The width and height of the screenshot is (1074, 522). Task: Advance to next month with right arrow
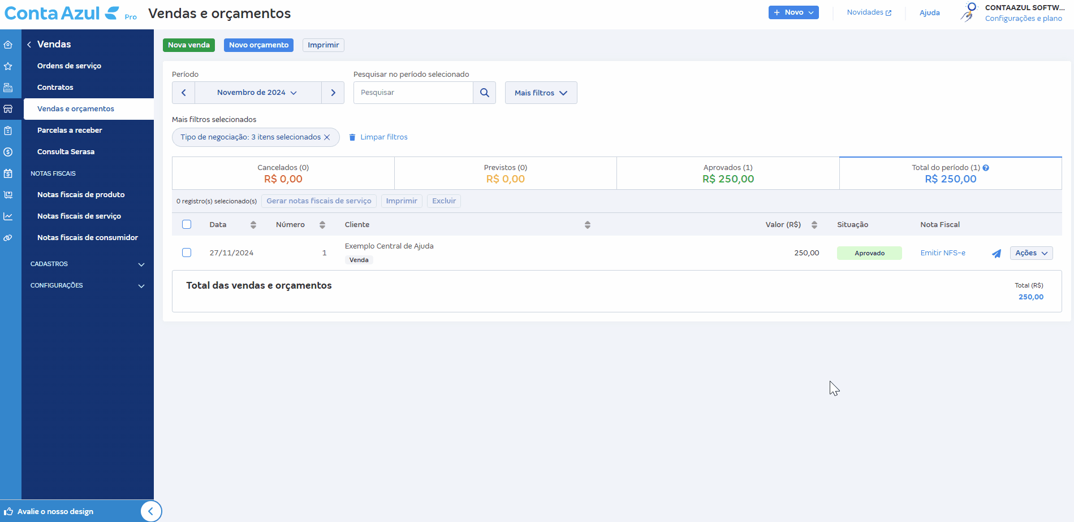[333, 93]
